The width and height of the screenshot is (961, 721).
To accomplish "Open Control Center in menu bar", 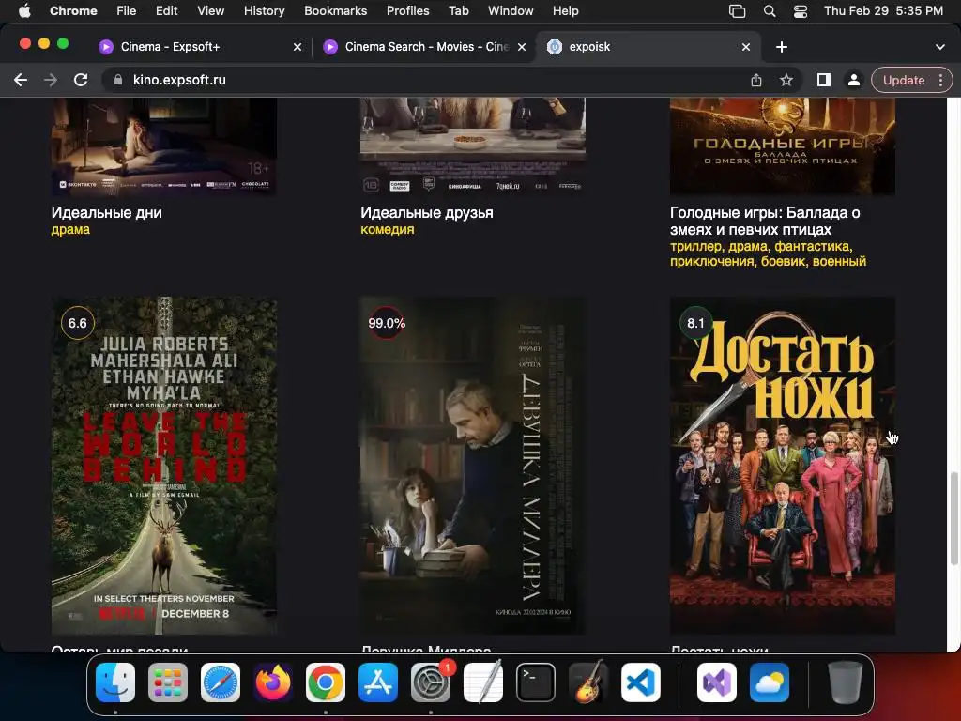I will (801, 11).
